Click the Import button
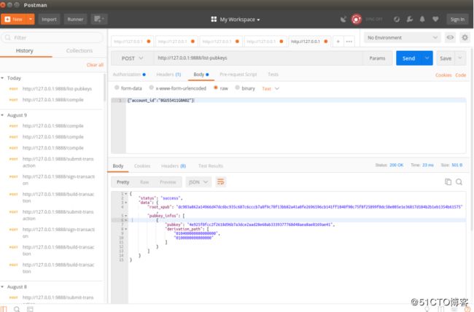The height and width of the screenshot is (312, 474). click(x=49, y=19)
